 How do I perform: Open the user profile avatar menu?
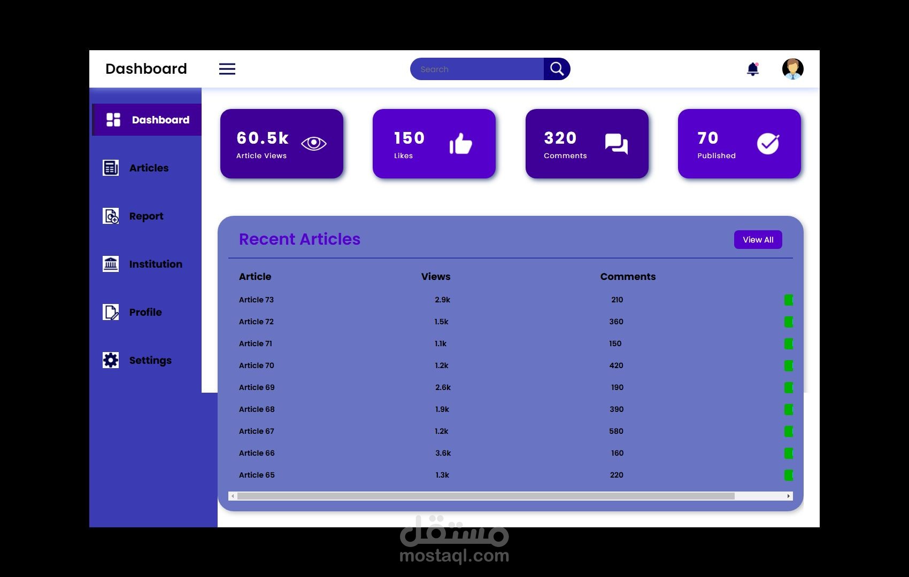[x=792, y=68]
